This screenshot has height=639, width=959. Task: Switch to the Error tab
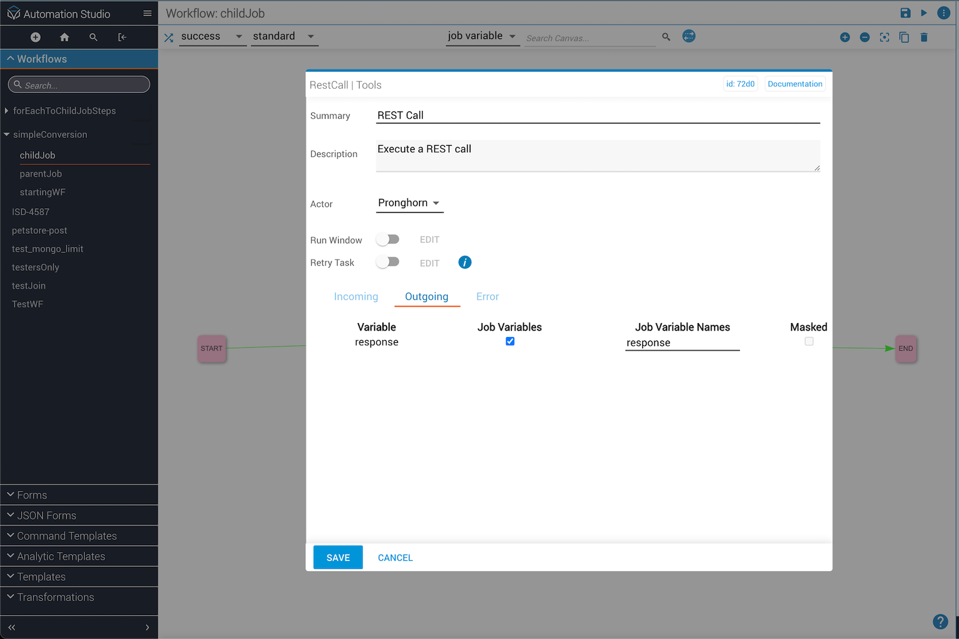[x=487, y=297]
